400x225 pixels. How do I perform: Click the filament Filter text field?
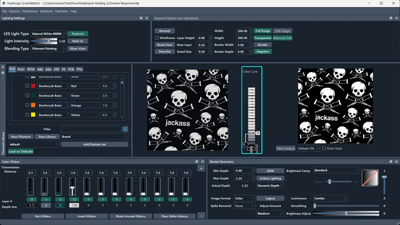[91, 129]
